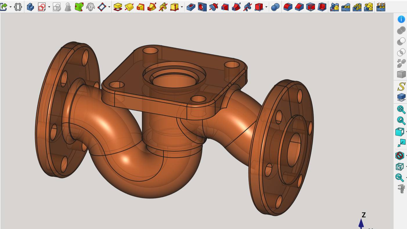Image resolution: width=407 pixels, height=229 pixels.
Task: Open the caliper measure tool
Action: coord(401,189)
